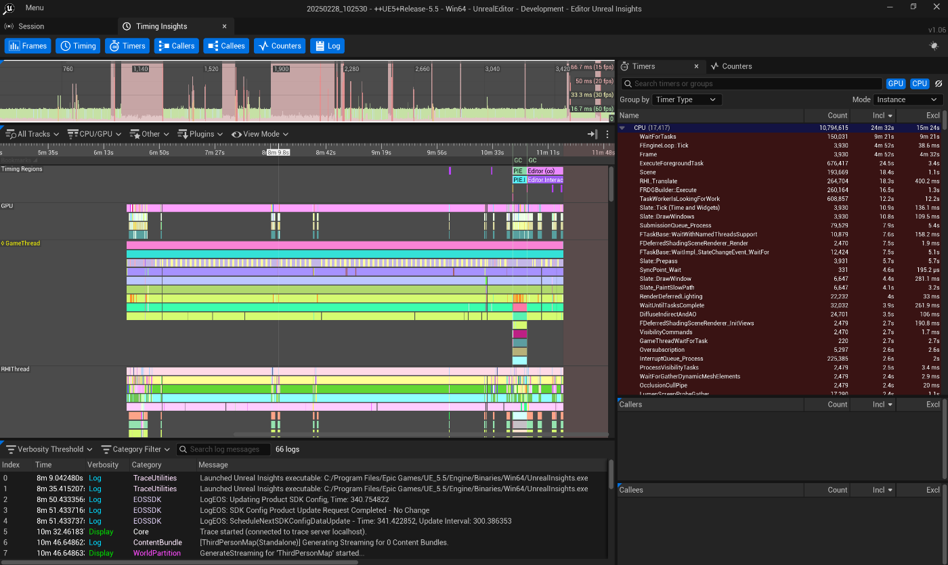Image resolution: width=948 pixels, height=565 pixels.
Task: Select the FRDGBuilder::Execute timer row
Action: (779, 190)
